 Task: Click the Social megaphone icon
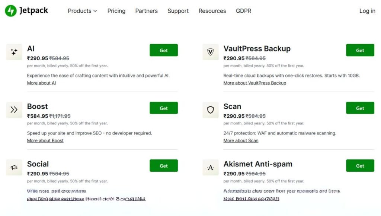[14, 167]
